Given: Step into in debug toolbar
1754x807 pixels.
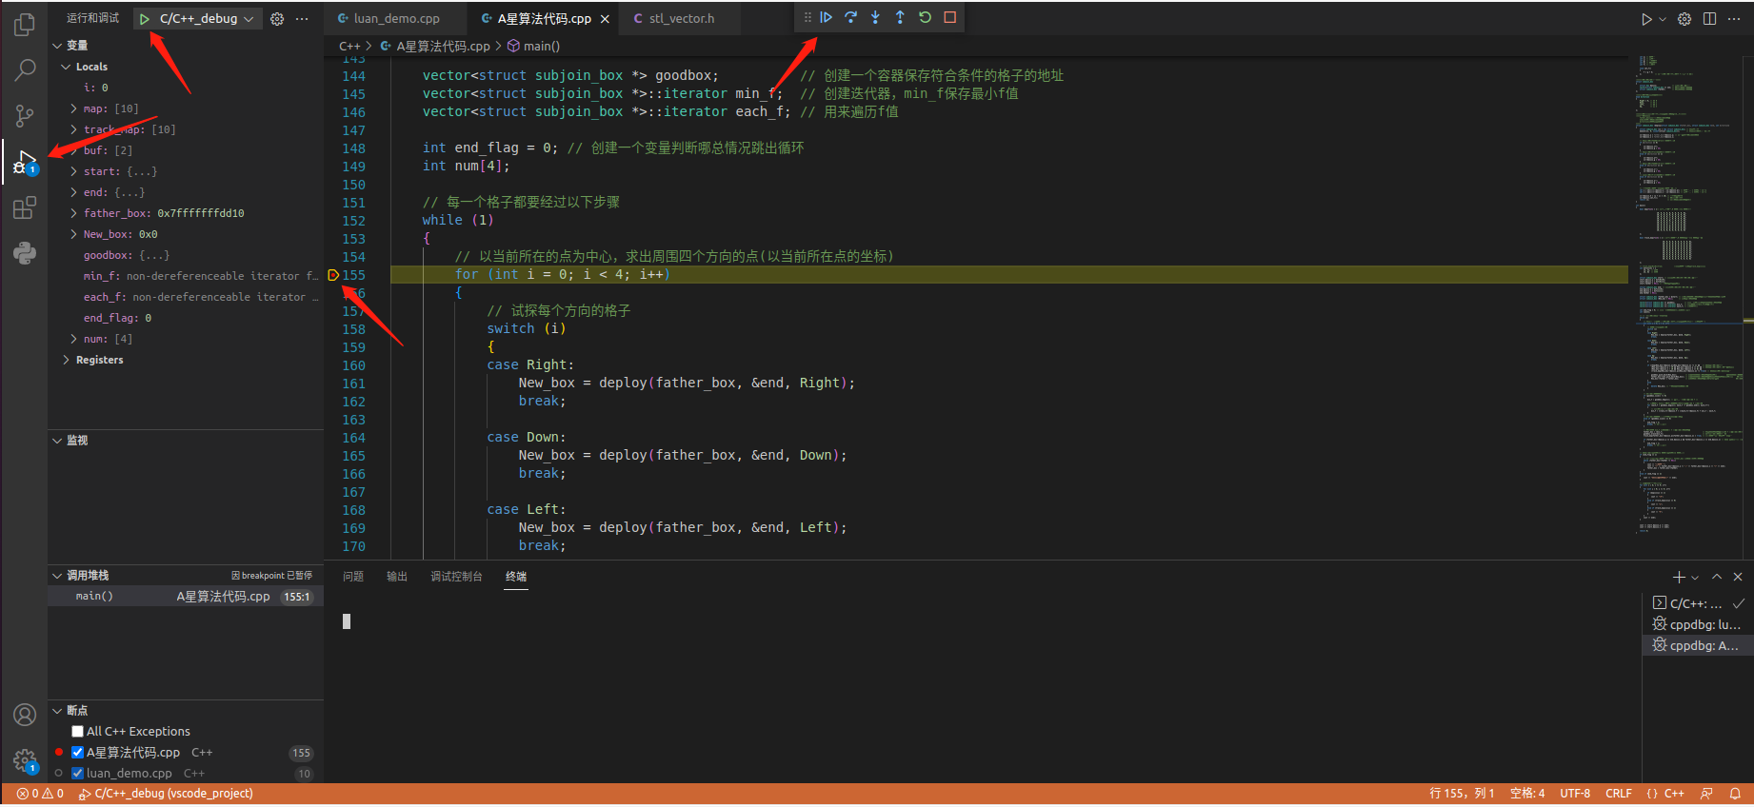Looking at the screenshot, I should 875,17.
